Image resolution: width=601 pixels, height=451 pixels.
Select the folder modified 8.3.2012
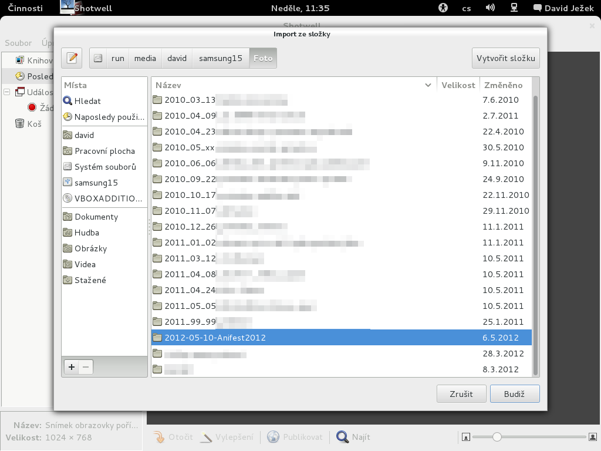342,369
